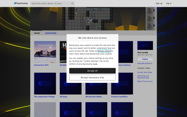Open Streaming and Download help link
Image resolution: width=187 pixels, height=117 pixels.
coord(143,77)
